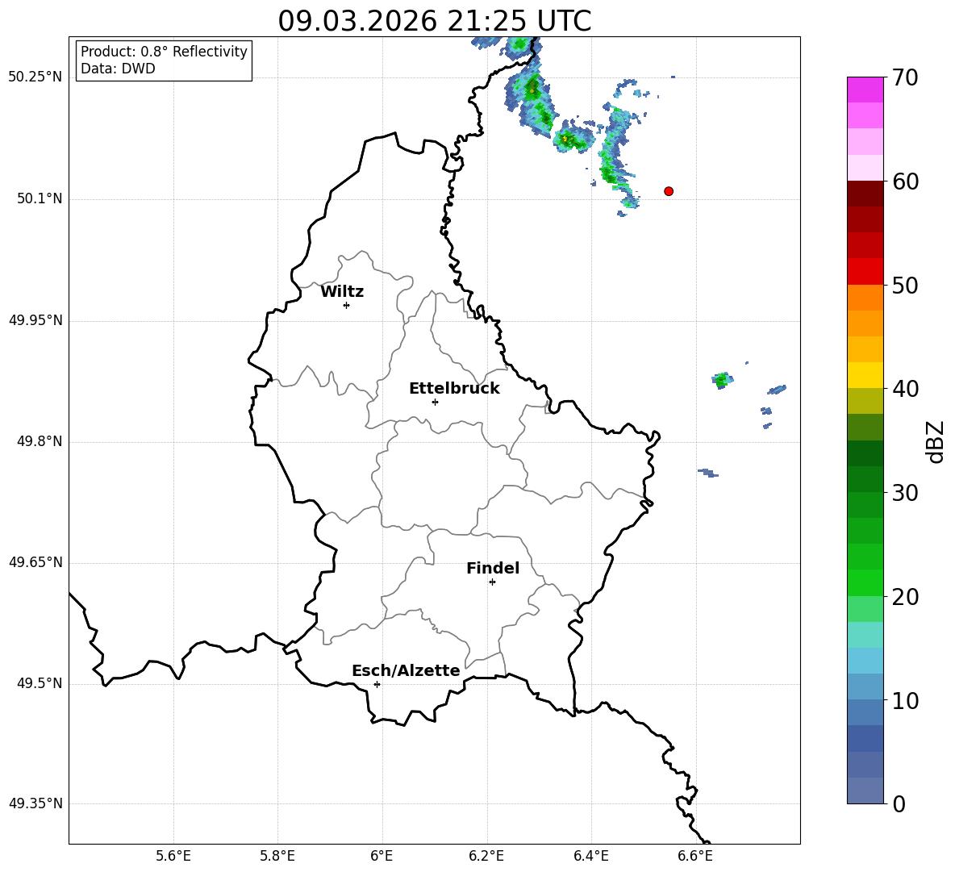Click the 5.8°E longitude label
Screen dimensions: 955x872
pos(277,856)
